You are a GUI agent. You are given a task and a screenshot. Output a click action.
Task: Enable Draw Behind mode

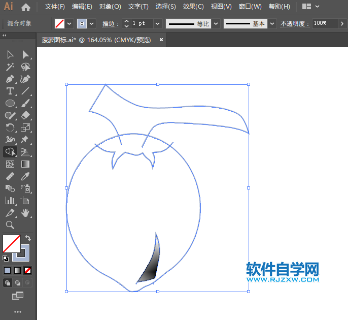click(18, 283)
